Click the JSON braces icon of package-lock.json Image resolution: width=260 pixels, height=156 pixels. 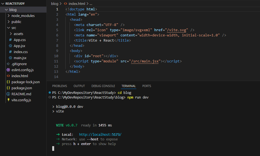8,82
